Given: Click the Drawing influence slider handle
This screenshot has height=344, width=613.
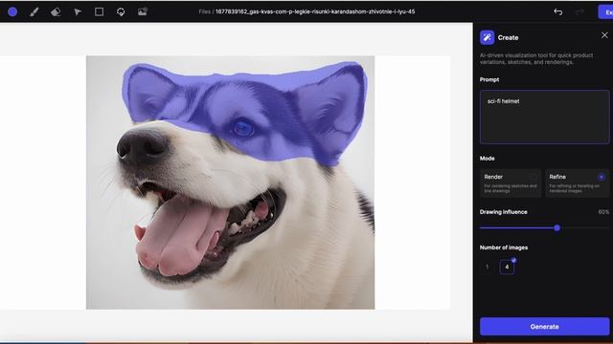Looking at the screenshot, I should (x=557, y=227).
